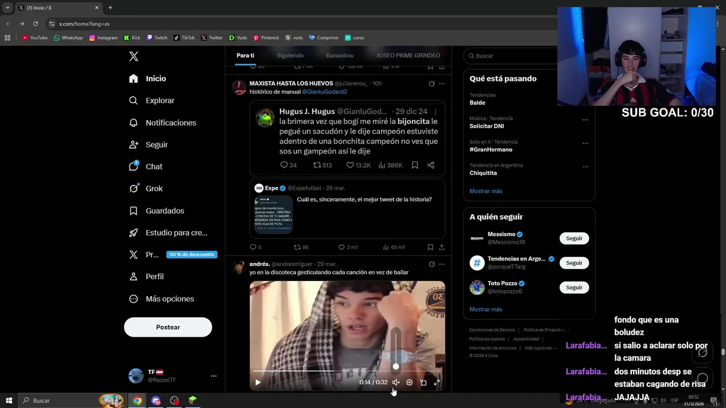This screenshot has width=726, height=408.
Task: Open account menu dots next to @RazzetTF
Action: [x=214, y=376]
